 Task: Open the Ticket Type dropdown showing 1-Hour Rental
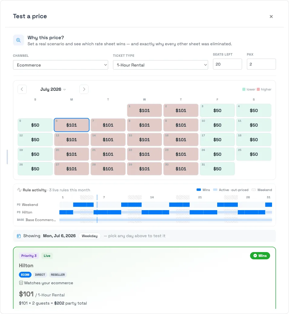coord(160,65)
